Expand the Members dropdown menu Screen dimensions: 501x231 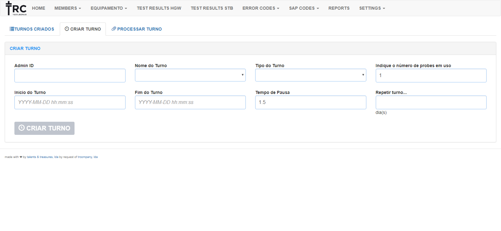[x=68, y=8]
